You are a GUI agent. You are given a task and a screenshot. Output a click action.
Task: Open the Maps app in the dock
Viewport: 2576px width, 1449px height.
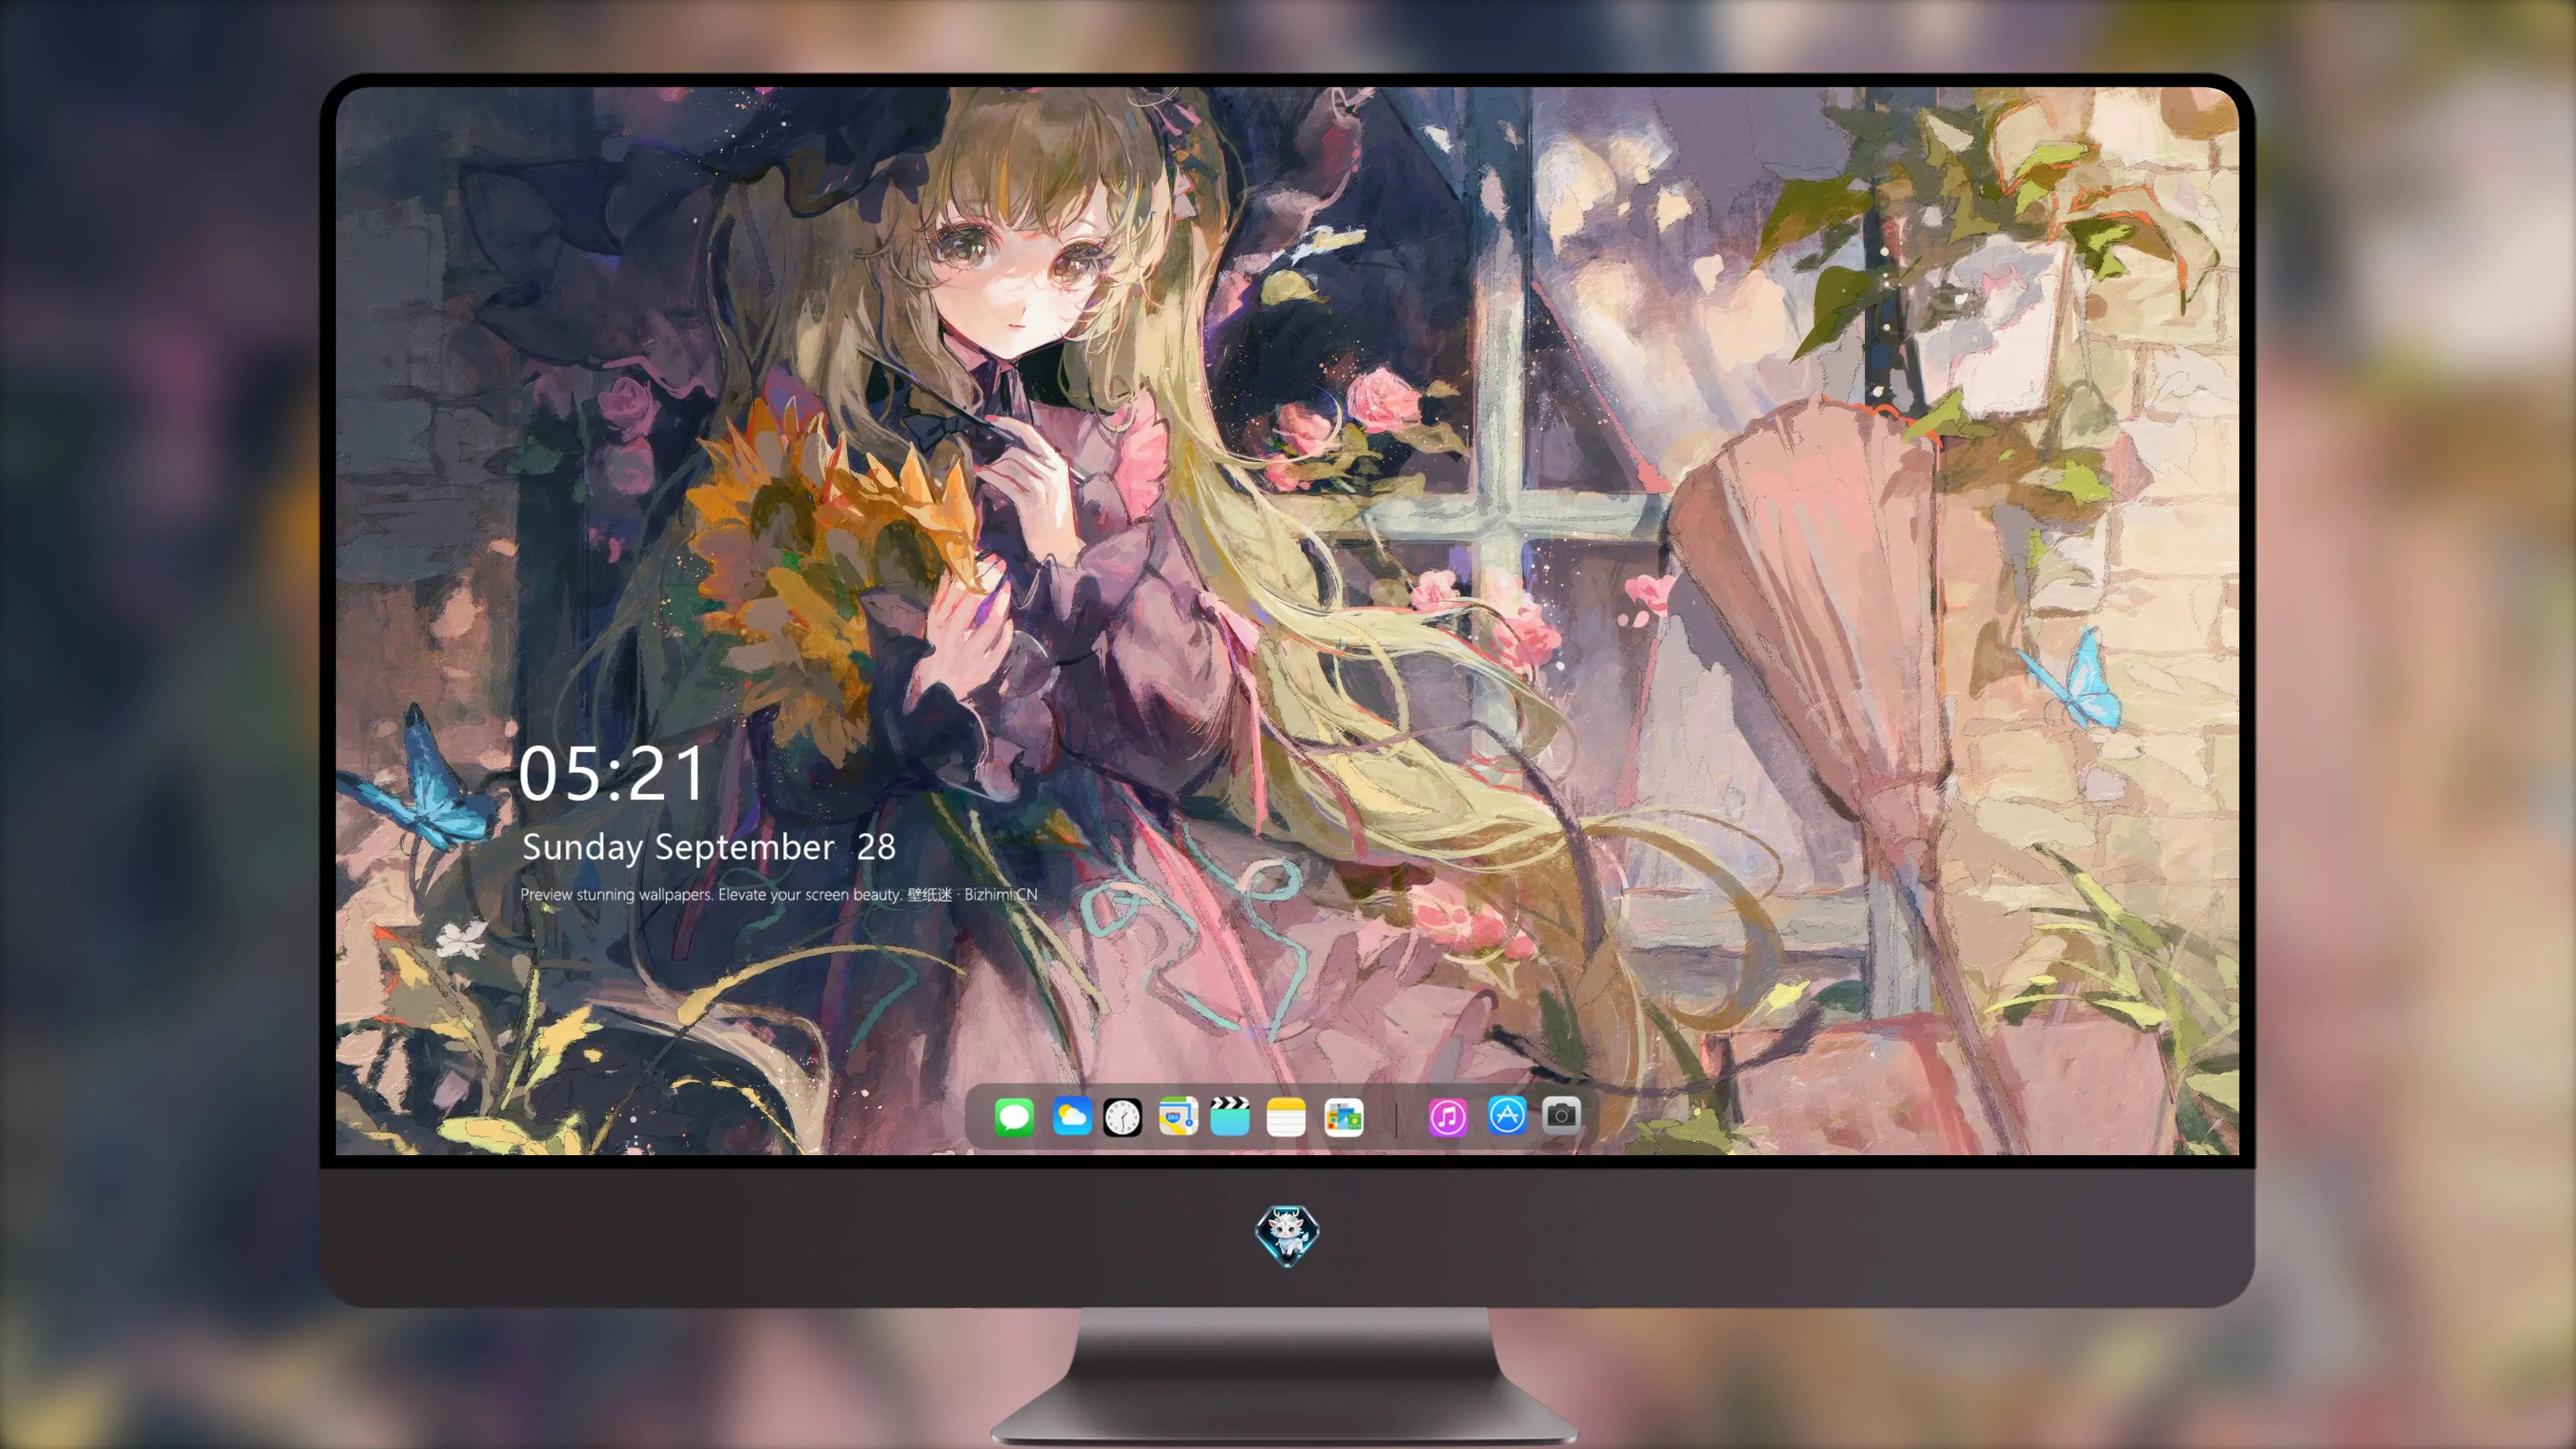[1178, 1116]
